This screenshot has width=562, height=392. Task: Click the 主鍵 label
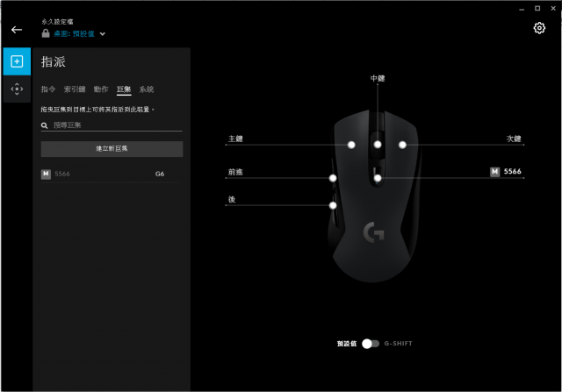pyautogui.click(x=235, y=139)
